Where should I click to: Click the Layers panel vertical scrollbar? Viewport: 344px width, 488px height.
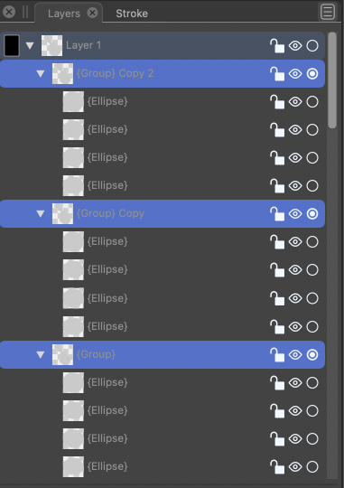click(332, 80)
